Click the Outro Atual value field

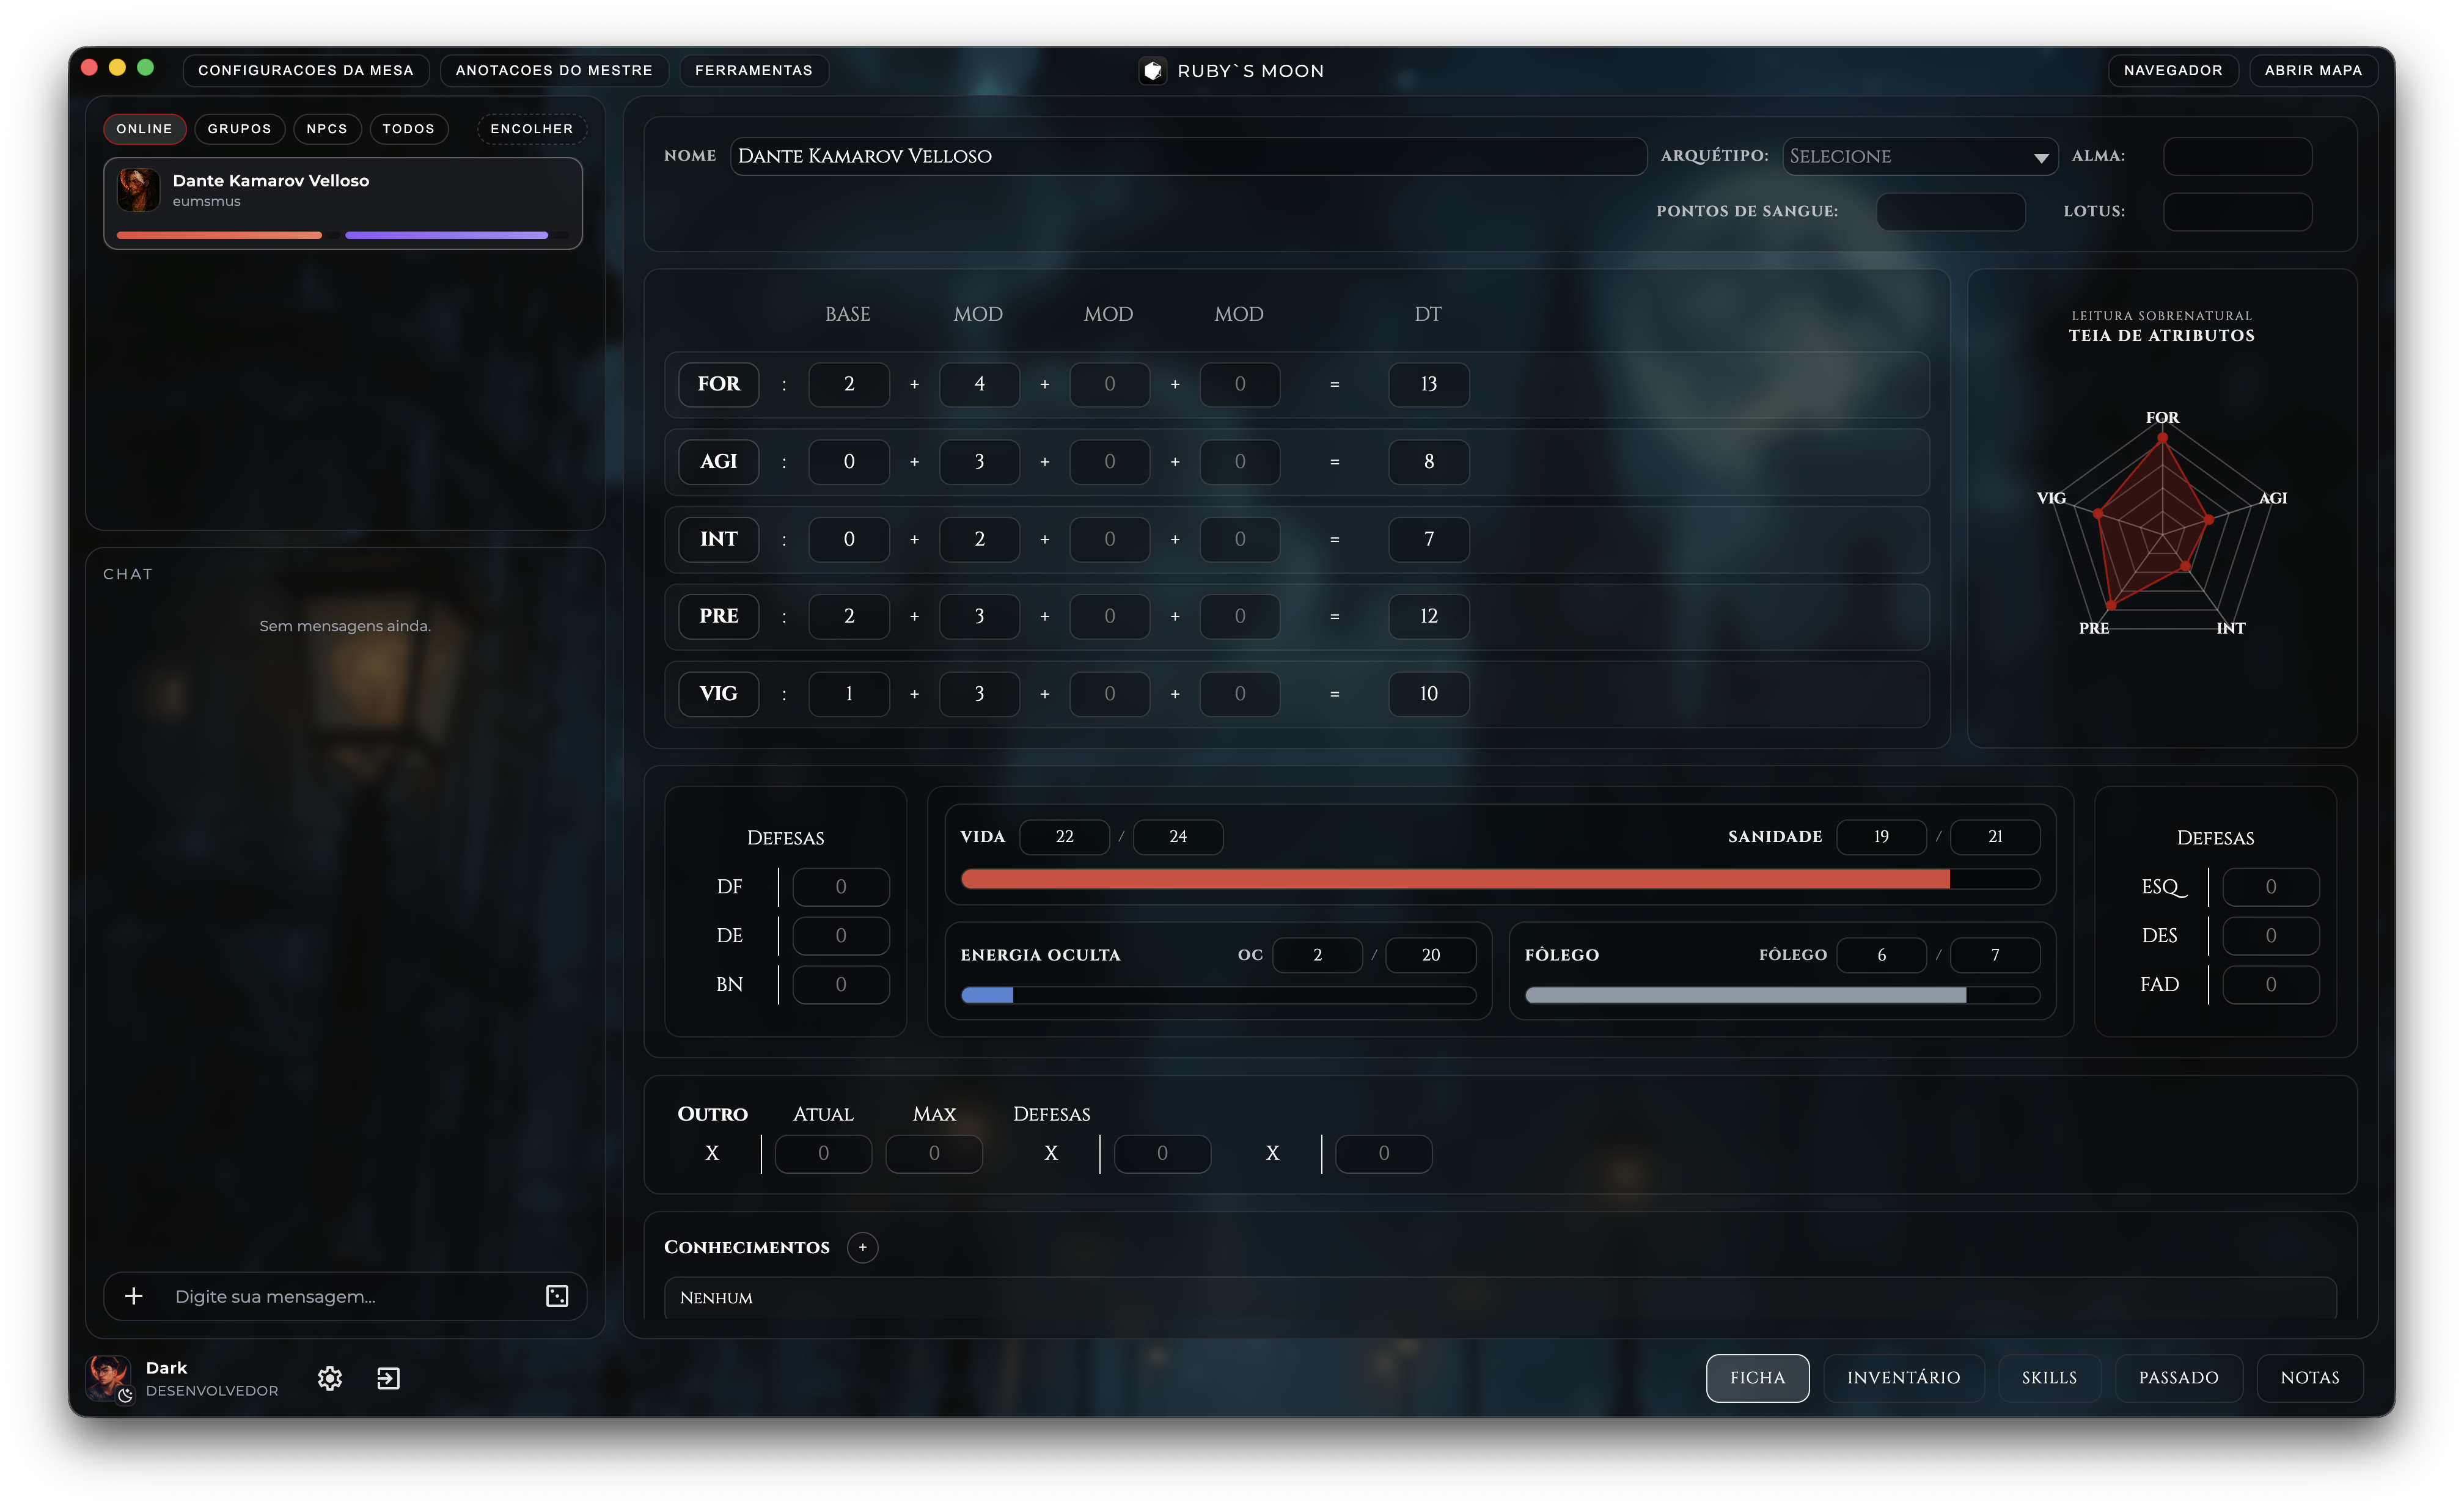click(x=823, y=1154)
